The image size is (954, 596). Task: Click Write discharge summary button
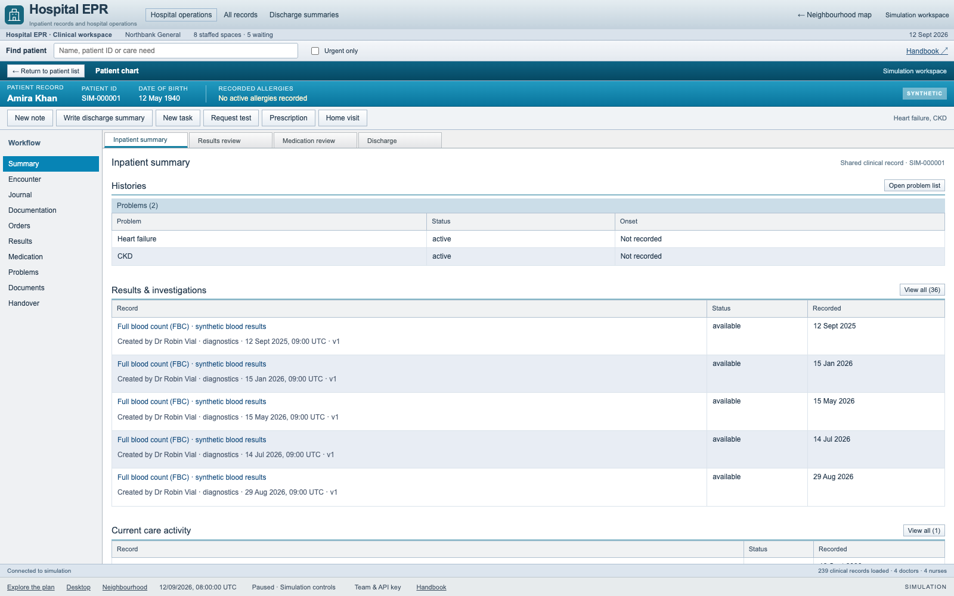point(104,118)
